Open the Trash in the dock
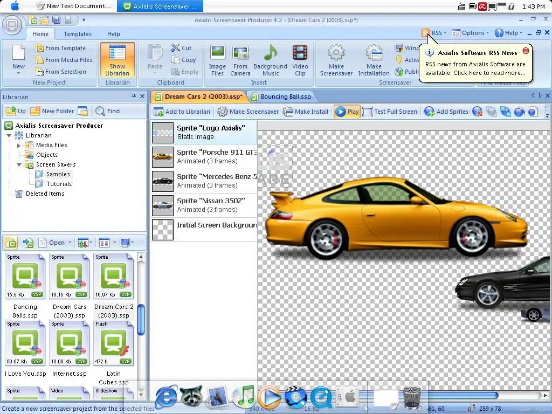 pyautogui.click(x=411, y=397)
